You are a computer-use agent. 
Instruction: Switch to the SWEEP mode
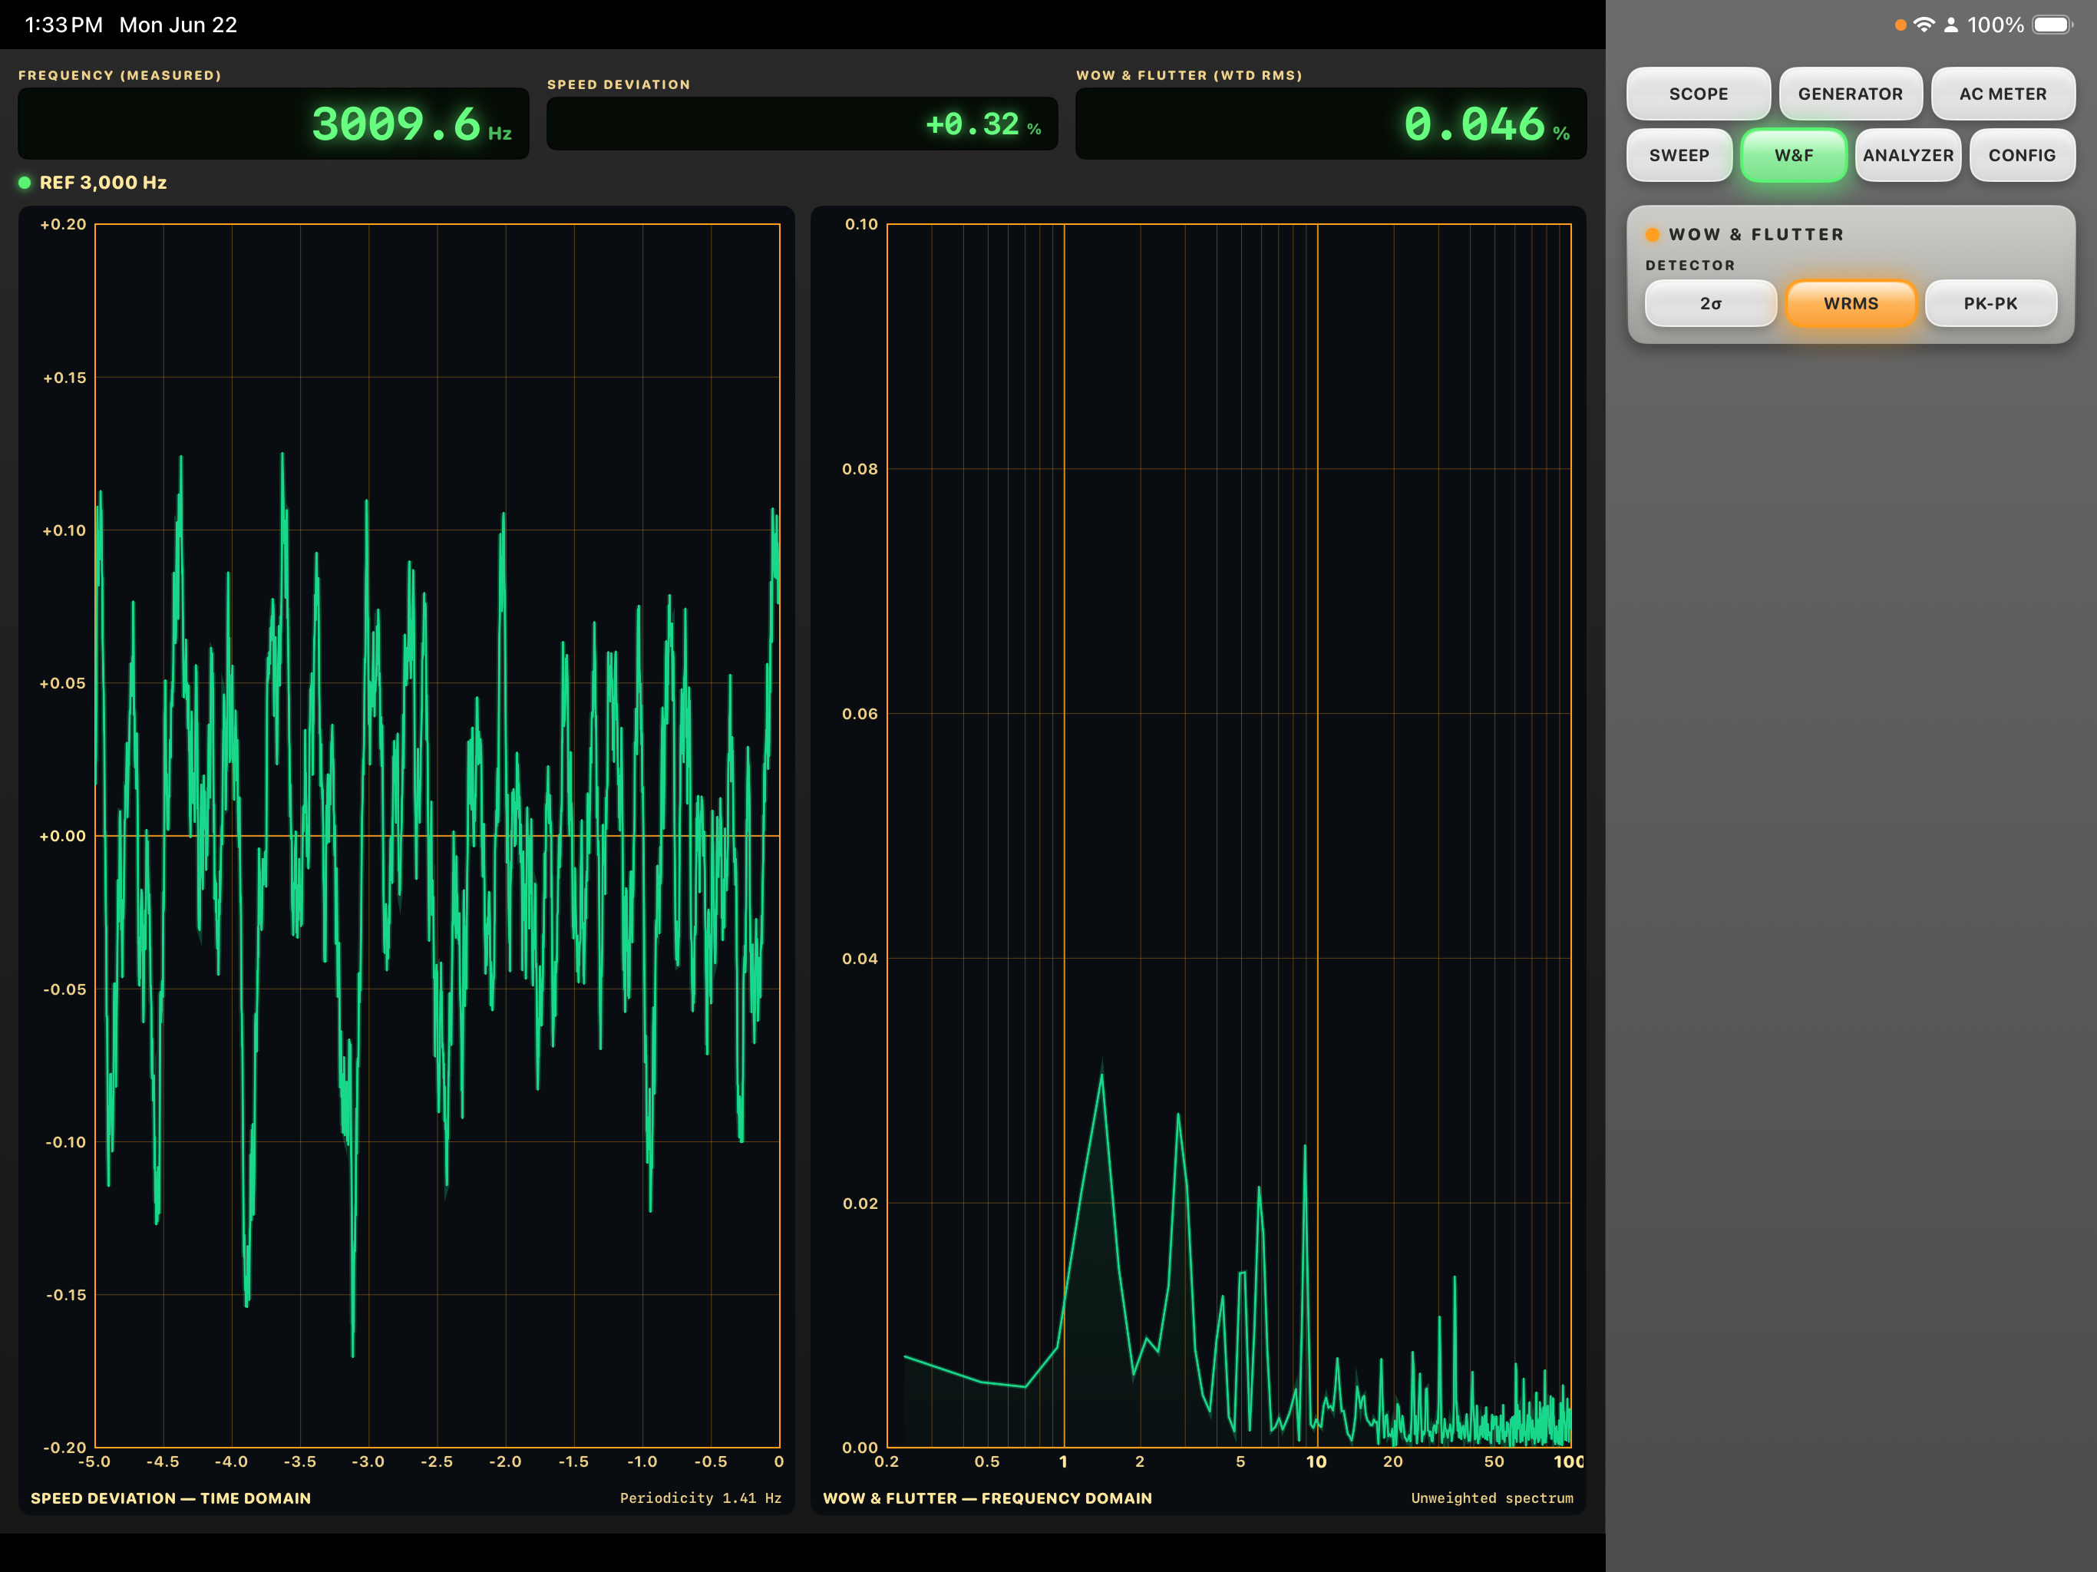pyautogui.click(x=1679, y=156)
